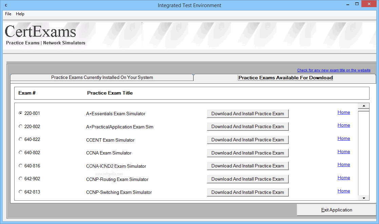Viewport: 379px width, 224px height.
Task: Download and install A+Essentials practice exam
Action: pos(248,114)
